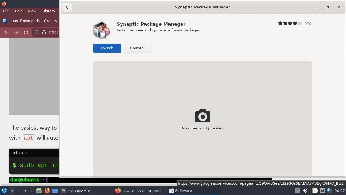Open the Lubuntu start menu icon
This screenshot has height=195, width=346.
[x=4, y=191]
